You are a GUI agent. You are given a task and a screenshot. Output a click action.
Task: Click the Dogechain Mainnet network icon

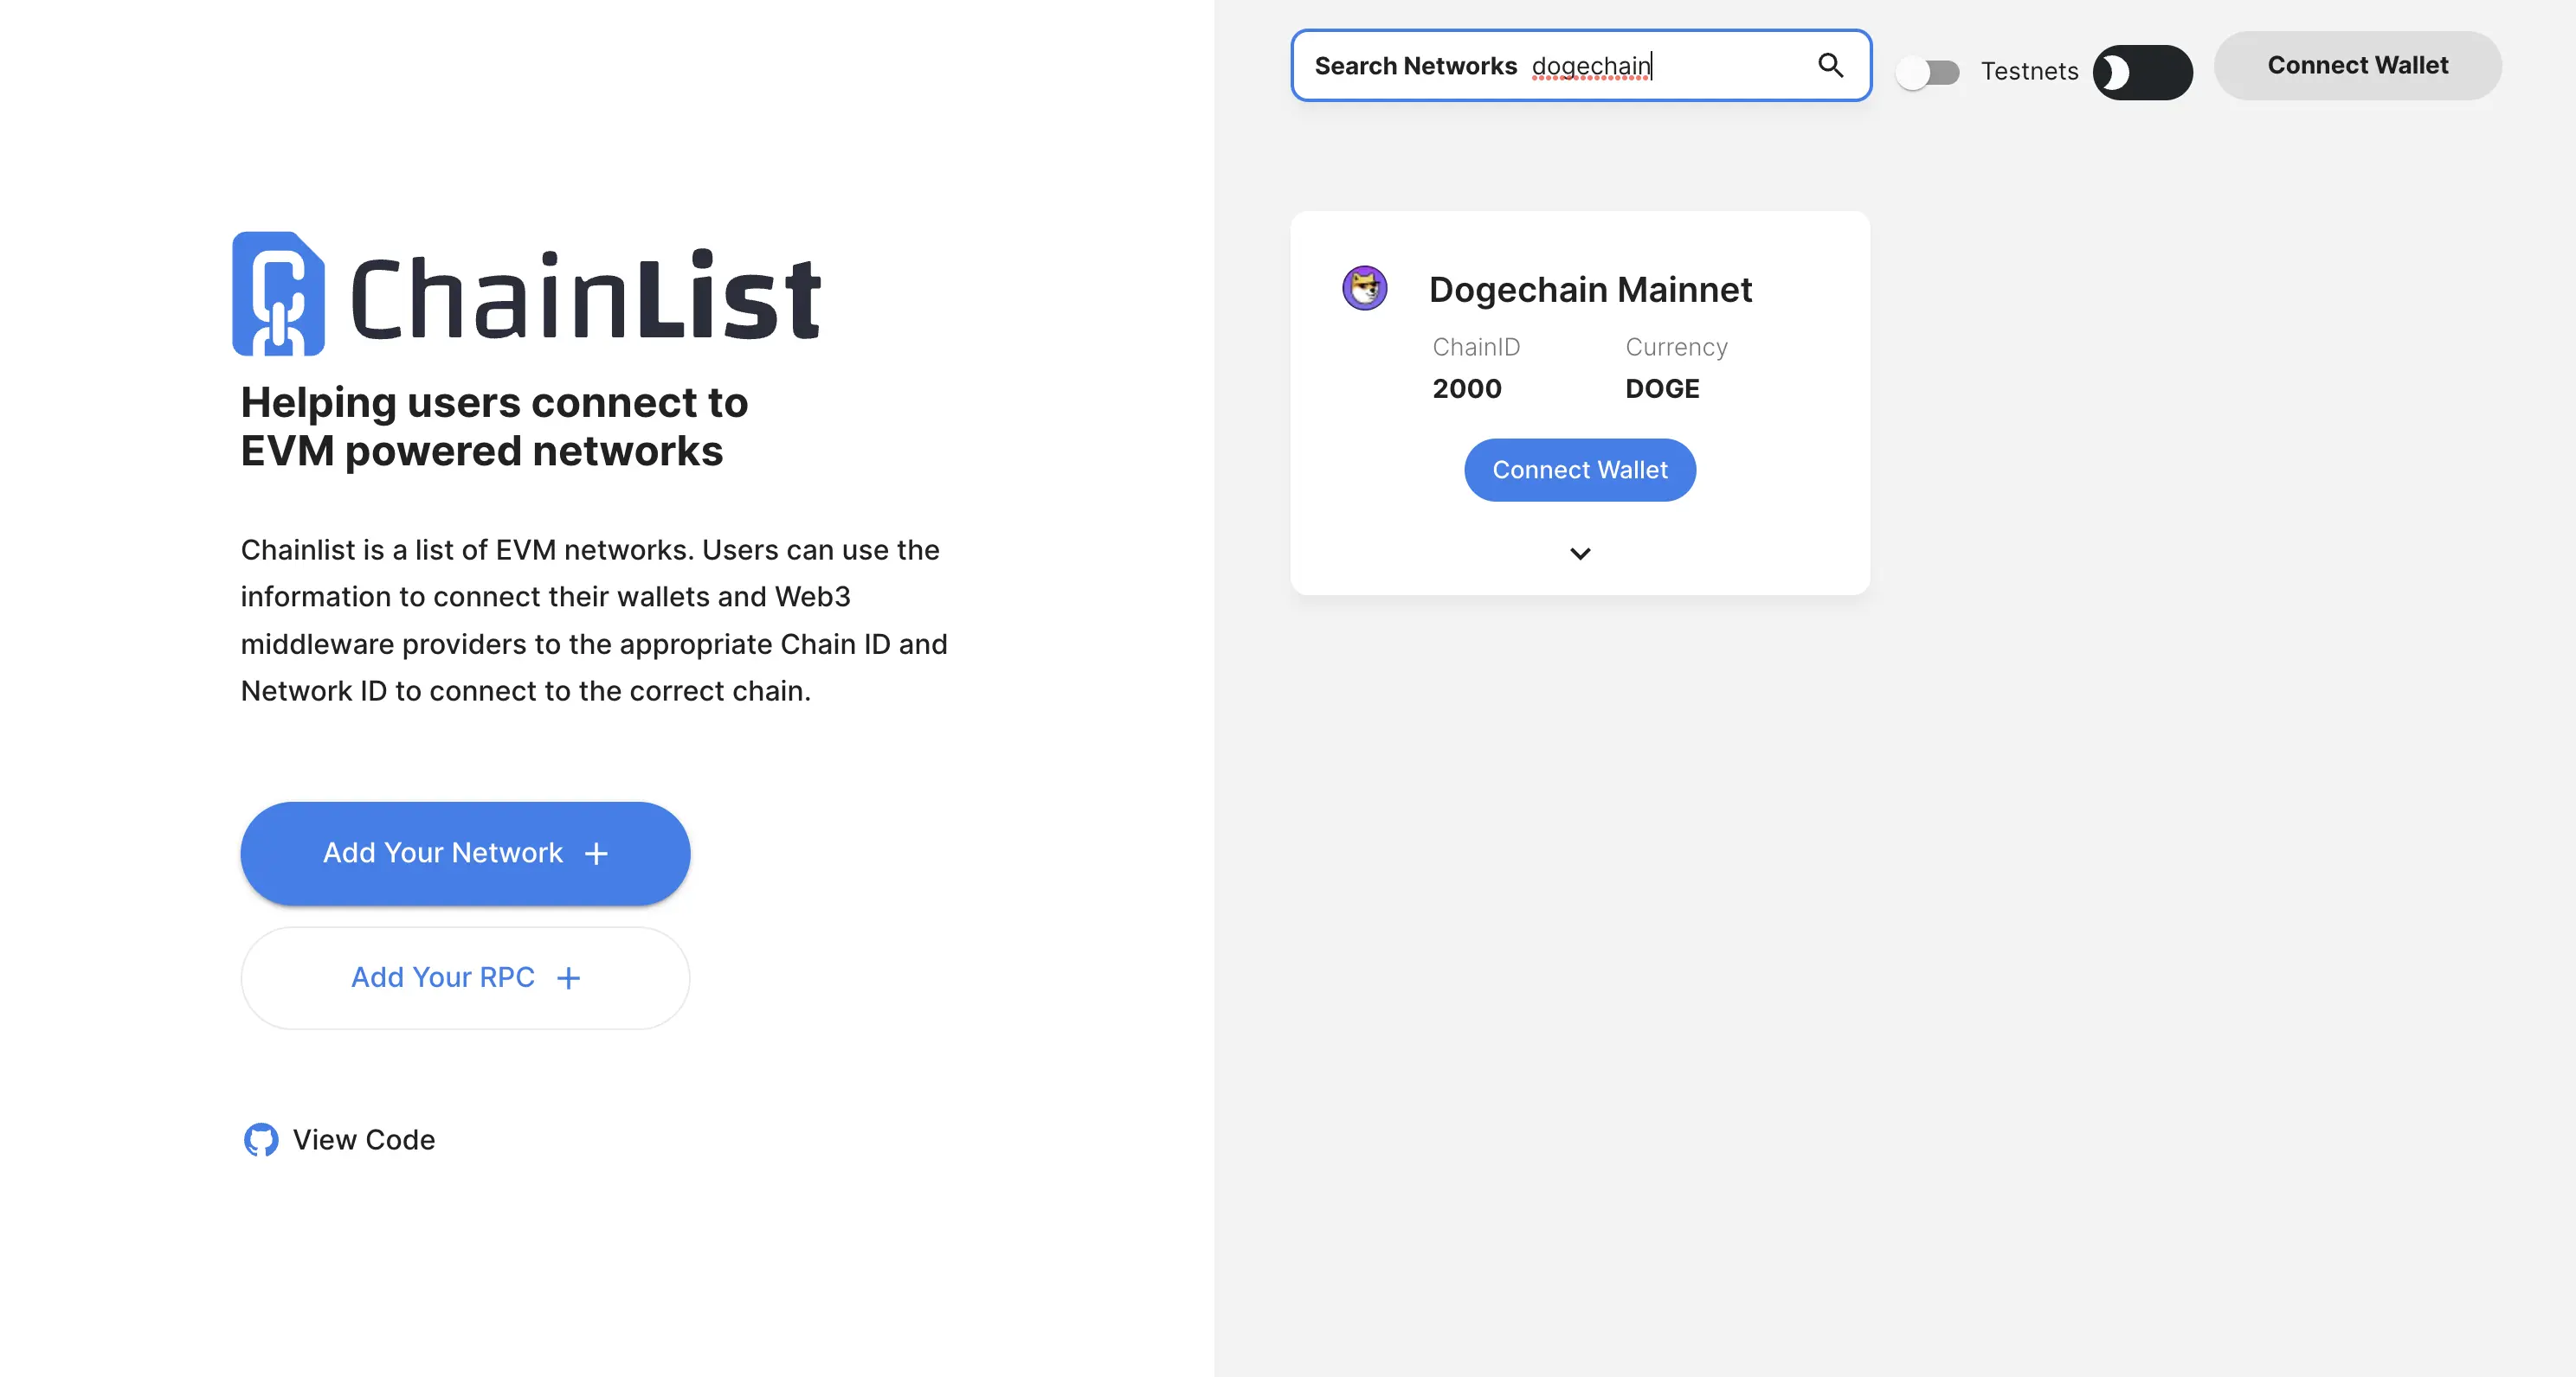[x=1365, y=288]
